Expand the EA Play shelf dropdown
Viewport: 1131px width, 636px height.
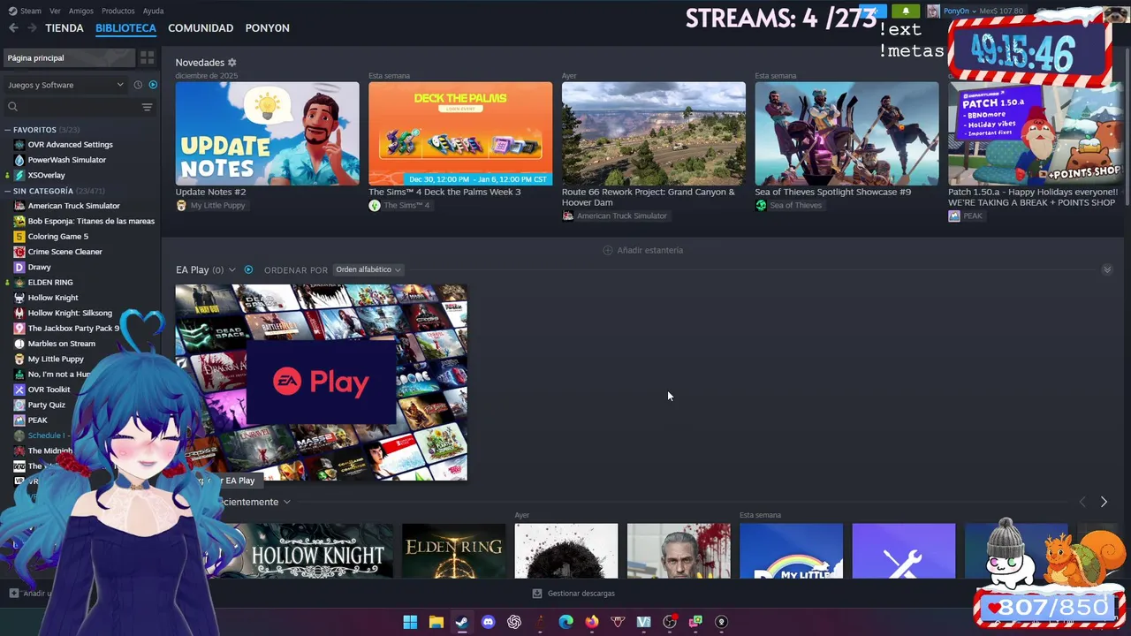point(232,270)
